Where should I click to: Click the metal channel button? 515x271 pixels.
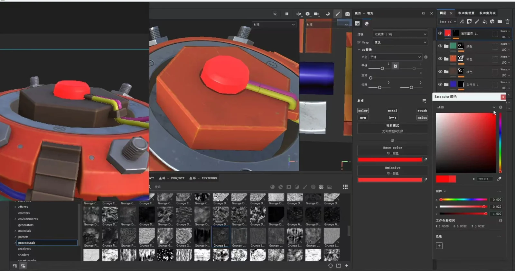tap(392, 111)
